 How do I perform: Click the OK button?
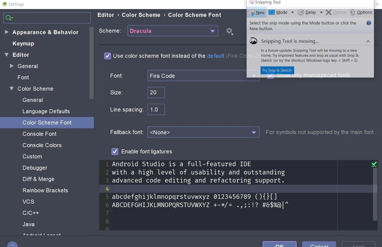280,244
